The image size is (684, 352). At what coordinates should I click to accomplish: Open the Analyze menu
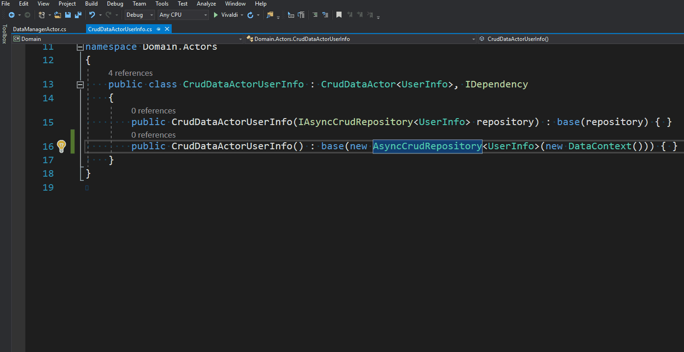(x=206, y=4)
